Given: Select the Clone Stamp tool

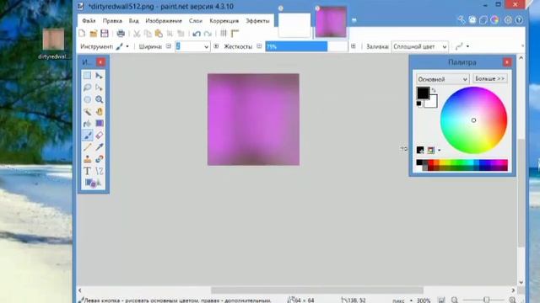Looking at the screenshot, I should (87, 159).
